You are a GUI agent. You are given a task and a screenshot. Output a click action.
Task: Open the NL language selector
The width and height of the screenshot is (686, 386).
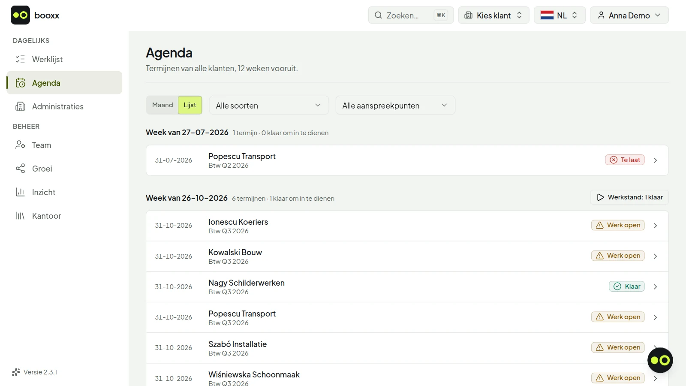[x=560, y=15]
